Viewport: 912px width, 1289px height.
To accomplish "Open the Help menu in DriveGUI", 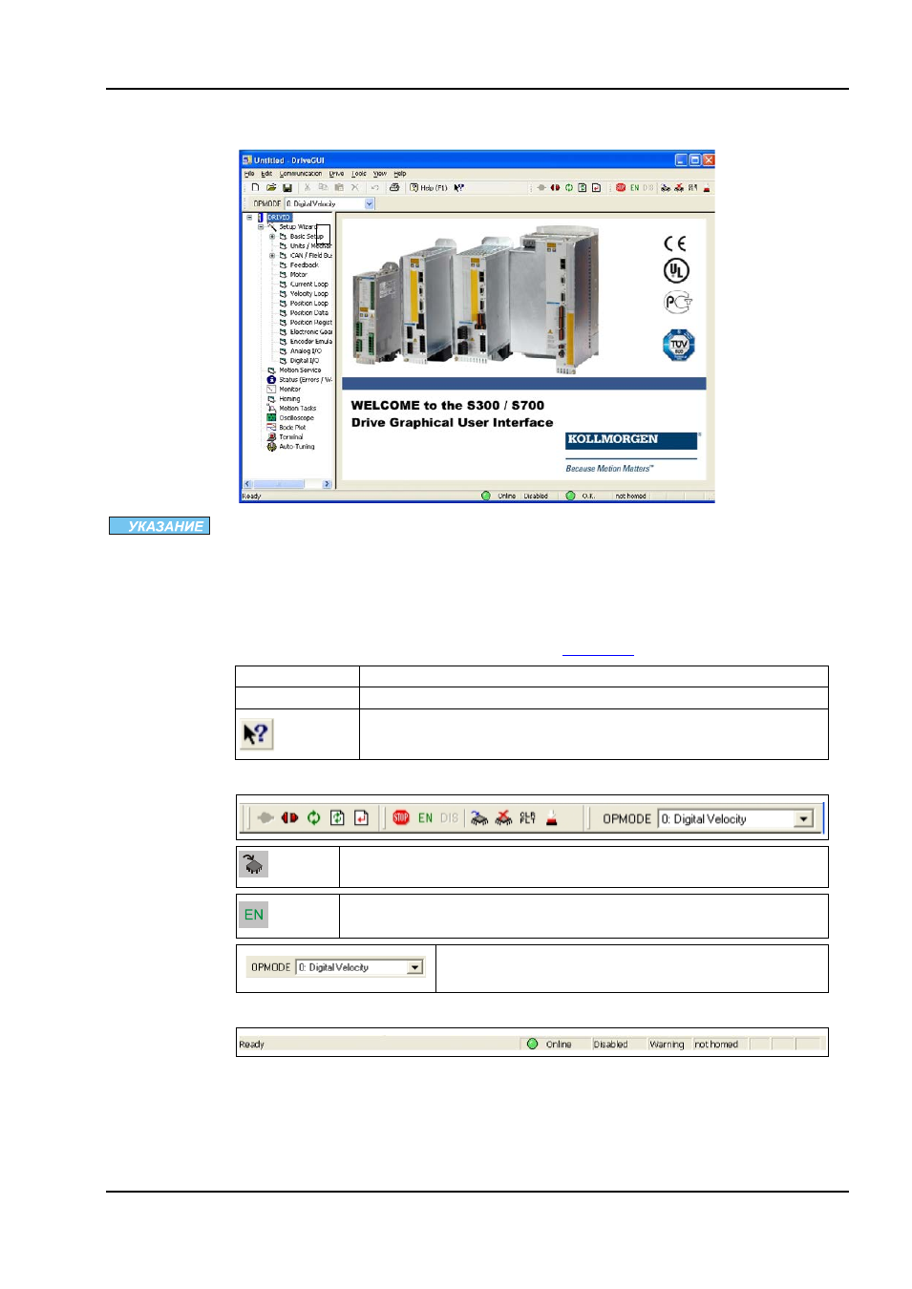I will point(400,174).
